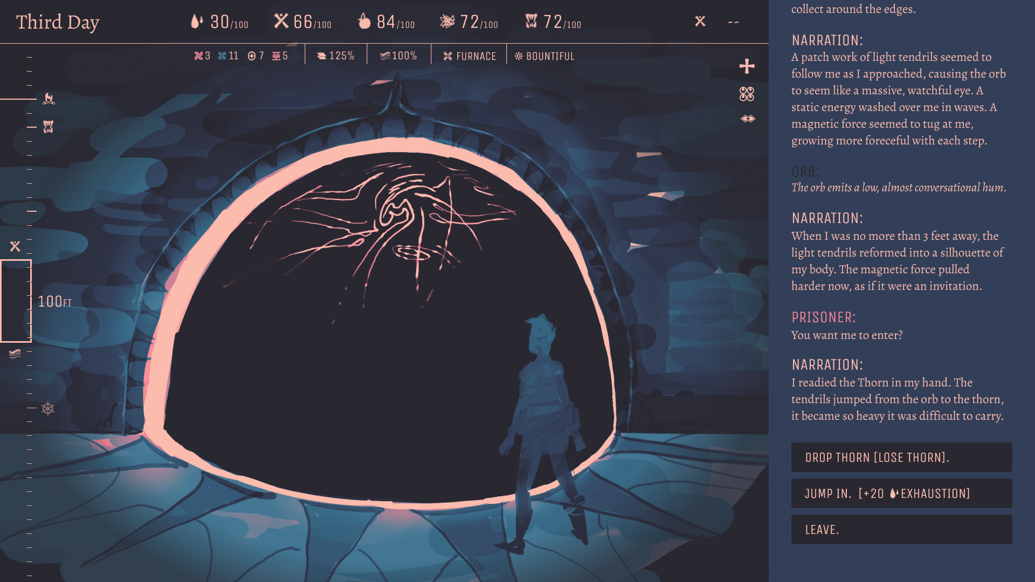Click the 100FT depth gauge box
The height and width of the screenshot is (582, 1035).
(x=16, y=301)
